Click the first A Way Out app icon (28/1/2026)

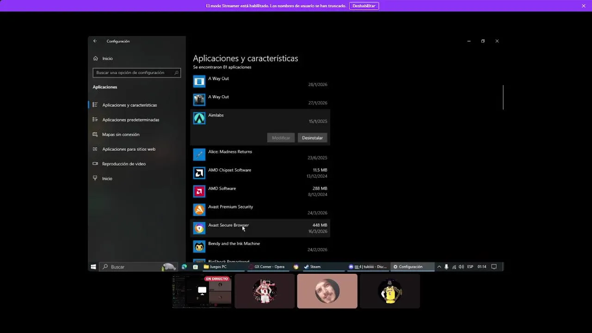[x=199, y=82]
